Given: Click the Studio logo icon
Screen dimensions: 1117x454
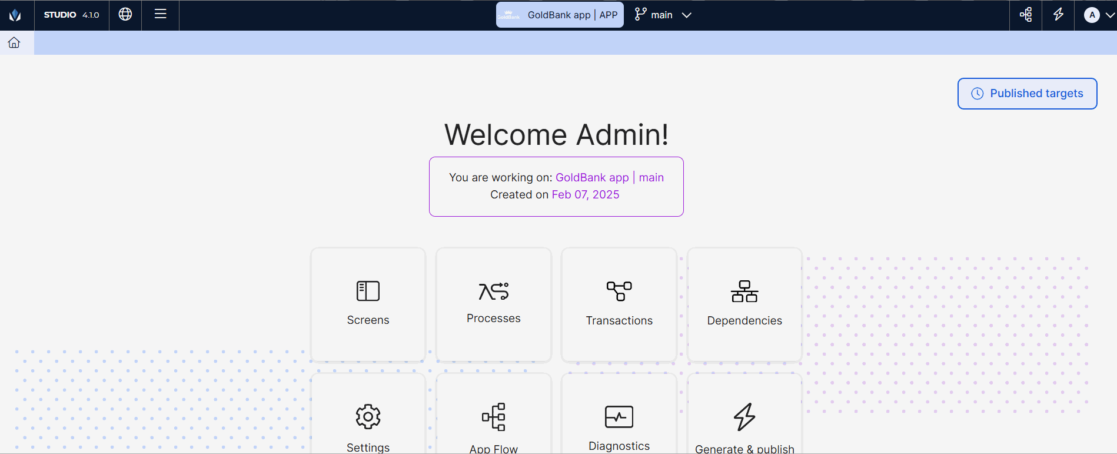Looking at the screenshot, I should coord(15,15).
